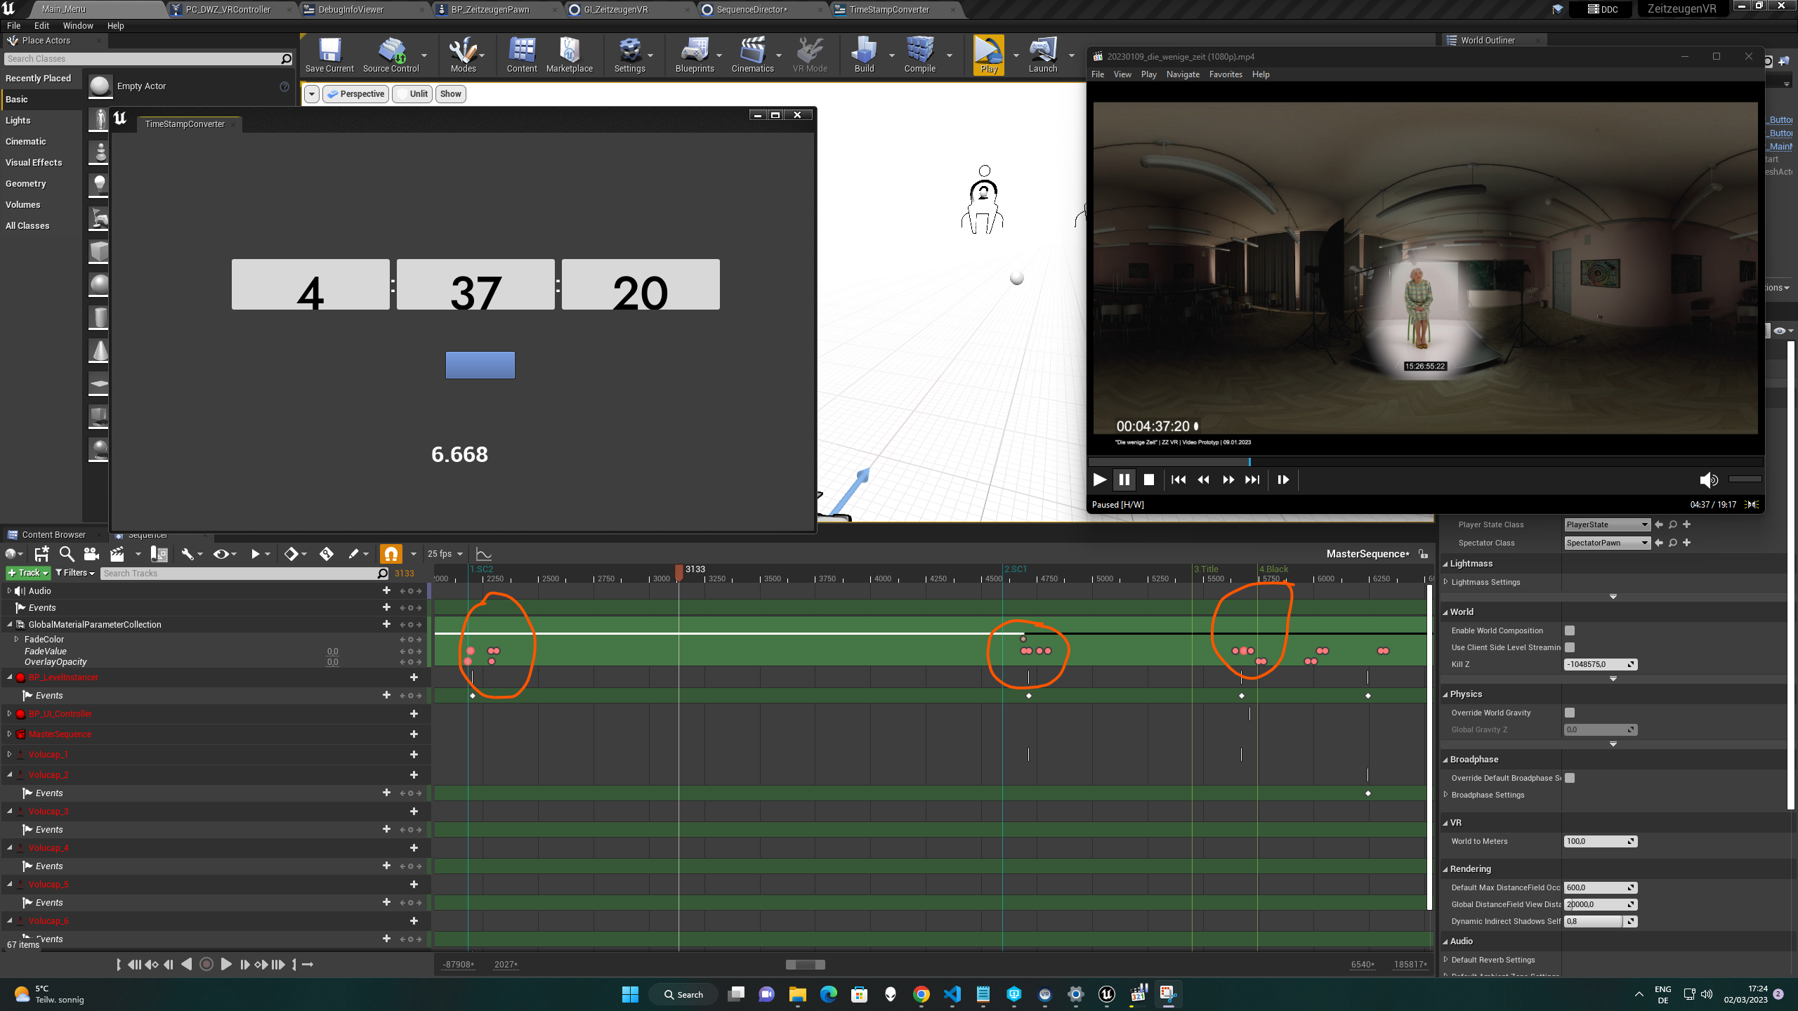Click the highlighted Play button in toolbar
Screen dimensions: 1798x1011
tap(988, 55)
